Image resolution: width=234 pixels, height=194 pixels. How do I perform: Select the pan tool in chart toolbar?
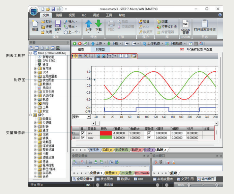pos(75,56)
